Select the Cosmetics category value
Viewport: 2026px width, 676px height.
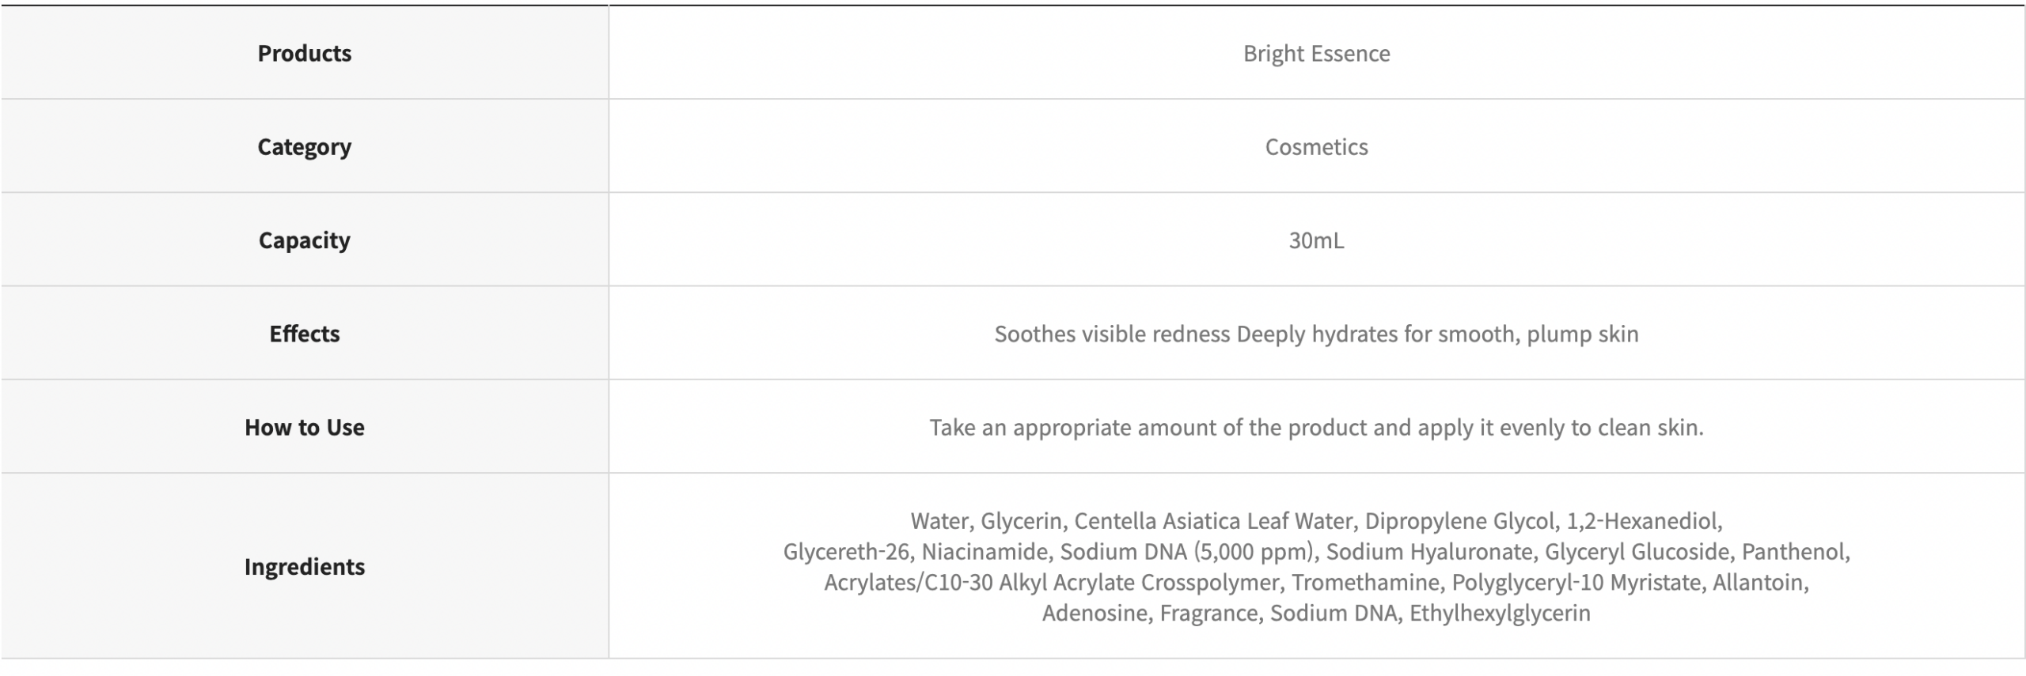pyautogui.click(x=1316, y=146)
